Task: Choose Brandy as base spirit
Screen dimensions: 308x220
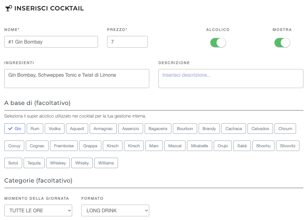Action: [209, 129]
